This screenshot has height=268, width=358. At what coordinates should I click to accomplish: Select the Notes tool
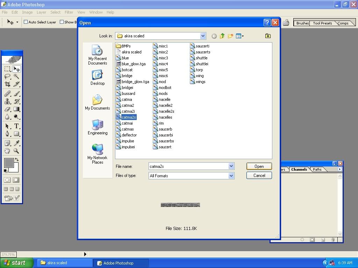click(x=7, y=143)
